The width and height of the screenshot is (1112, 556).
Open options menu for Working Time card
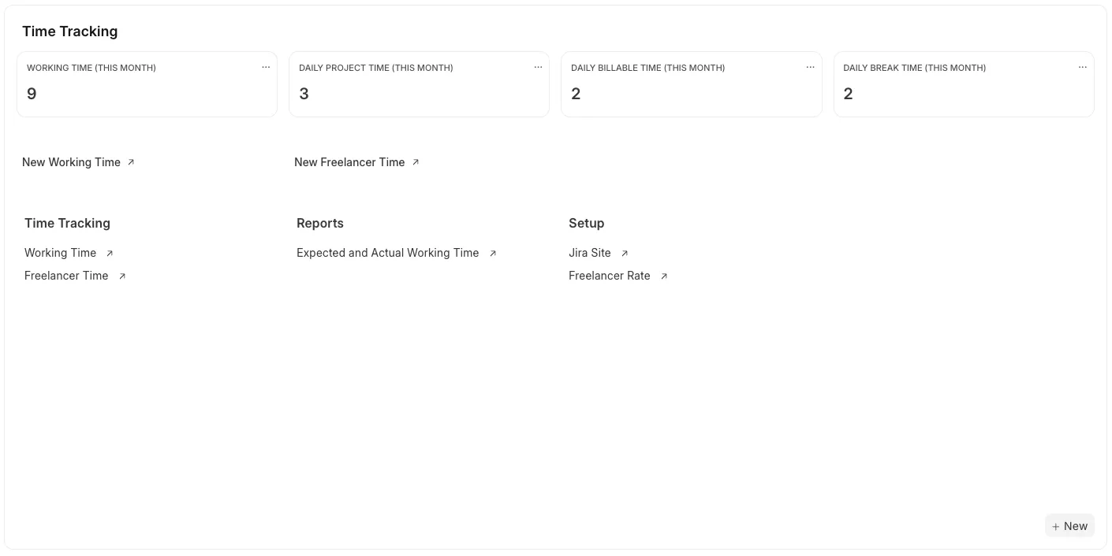pyautogui.click(x=266, y=68)
